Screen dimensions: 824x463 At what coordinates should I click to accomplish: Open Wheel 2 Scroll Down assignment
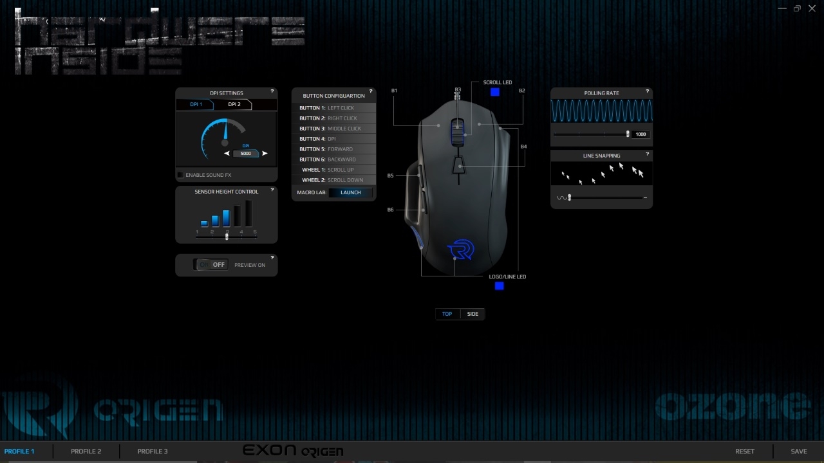[333, 180]
